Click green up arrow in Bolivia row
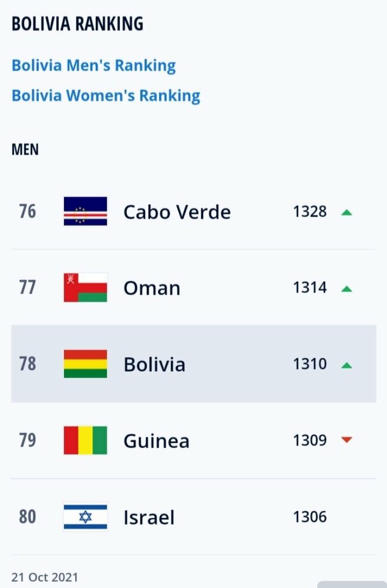Screen dimensions: 387x588 tap(347, 365)
